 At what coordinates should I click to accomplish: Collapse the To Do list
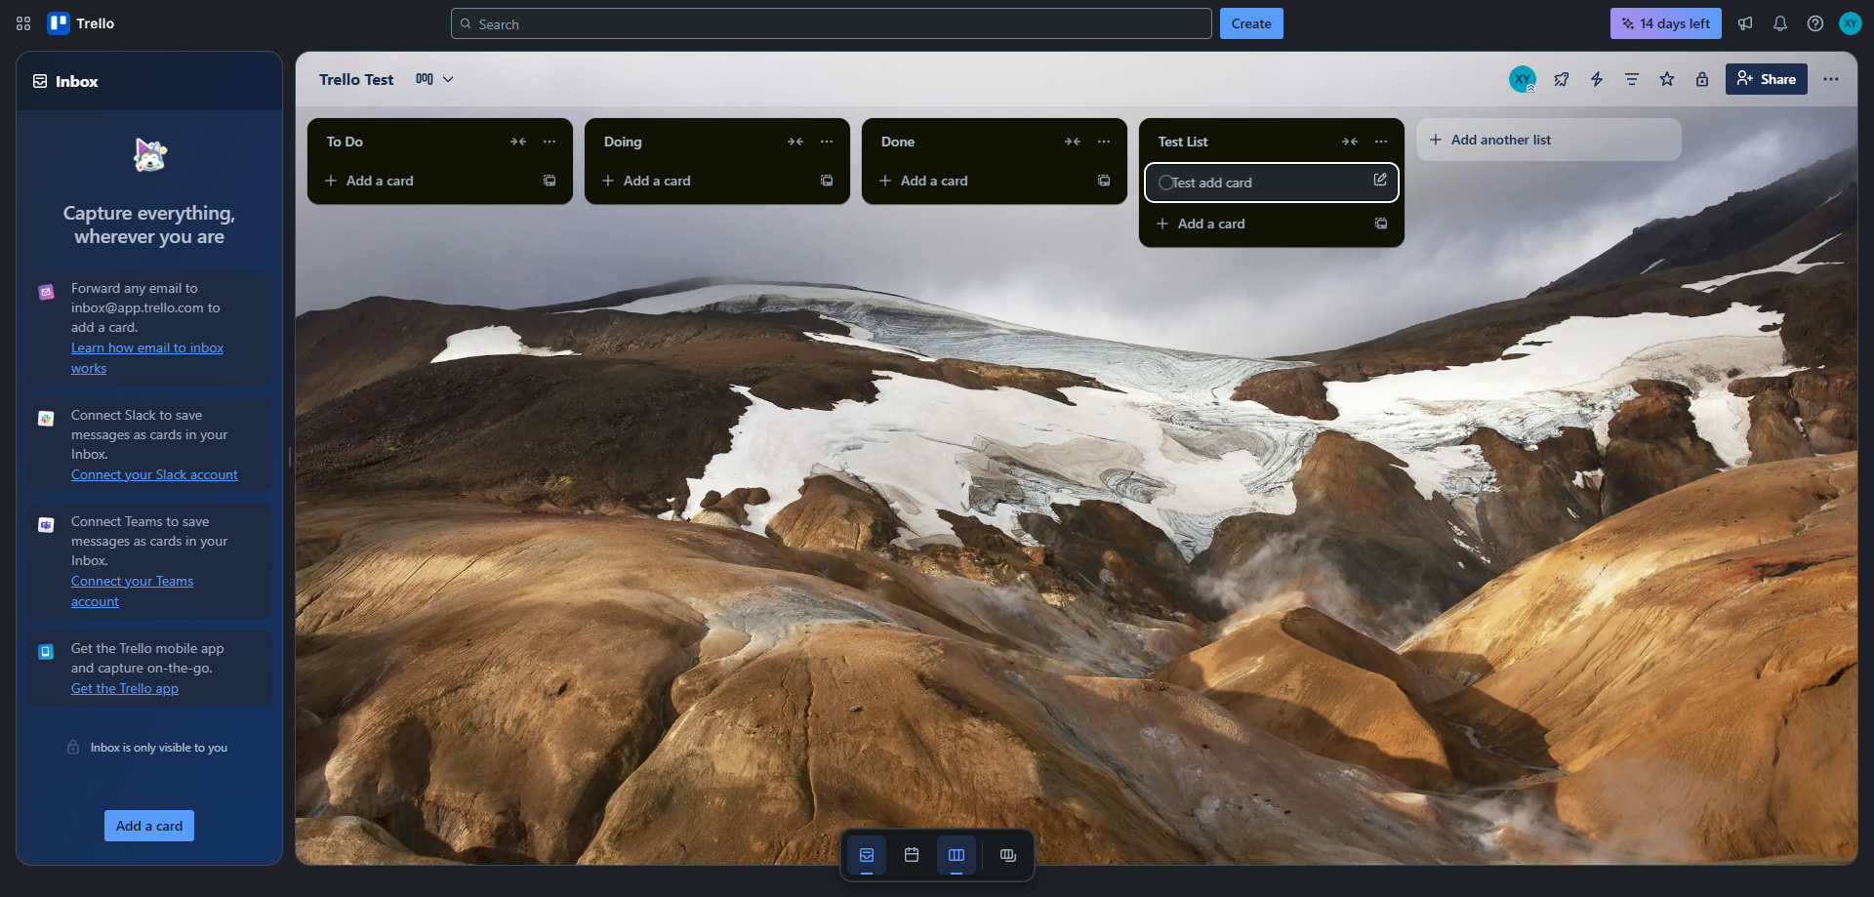tap(518, 142)
